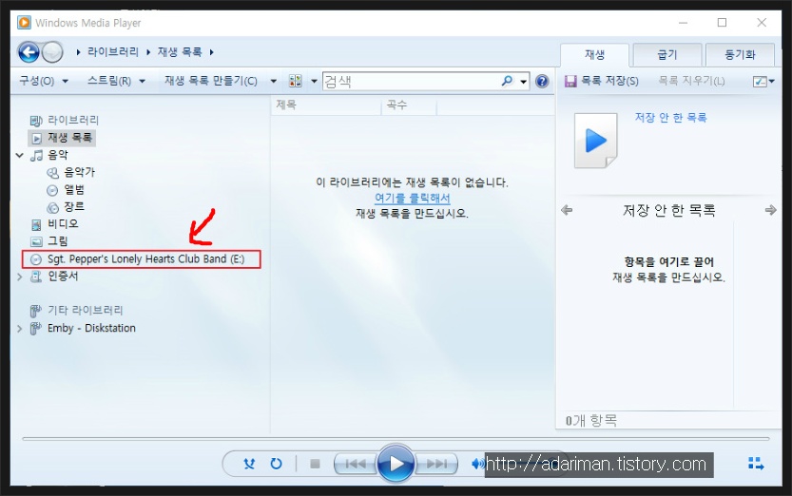Open the 구성(O) dropdown arrow
The height and width of the screenshot is (496, 792).
[x=66, y=81]
